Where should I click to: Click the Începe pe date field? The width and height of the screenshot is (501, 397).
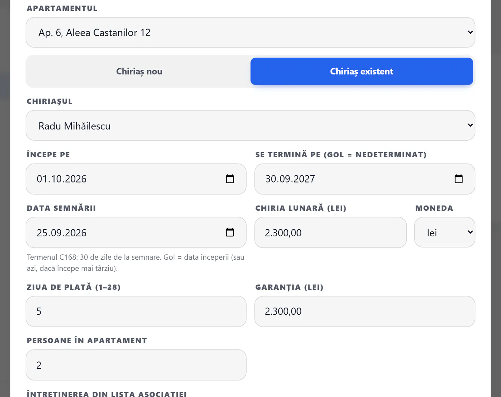[x=136, y=179]
